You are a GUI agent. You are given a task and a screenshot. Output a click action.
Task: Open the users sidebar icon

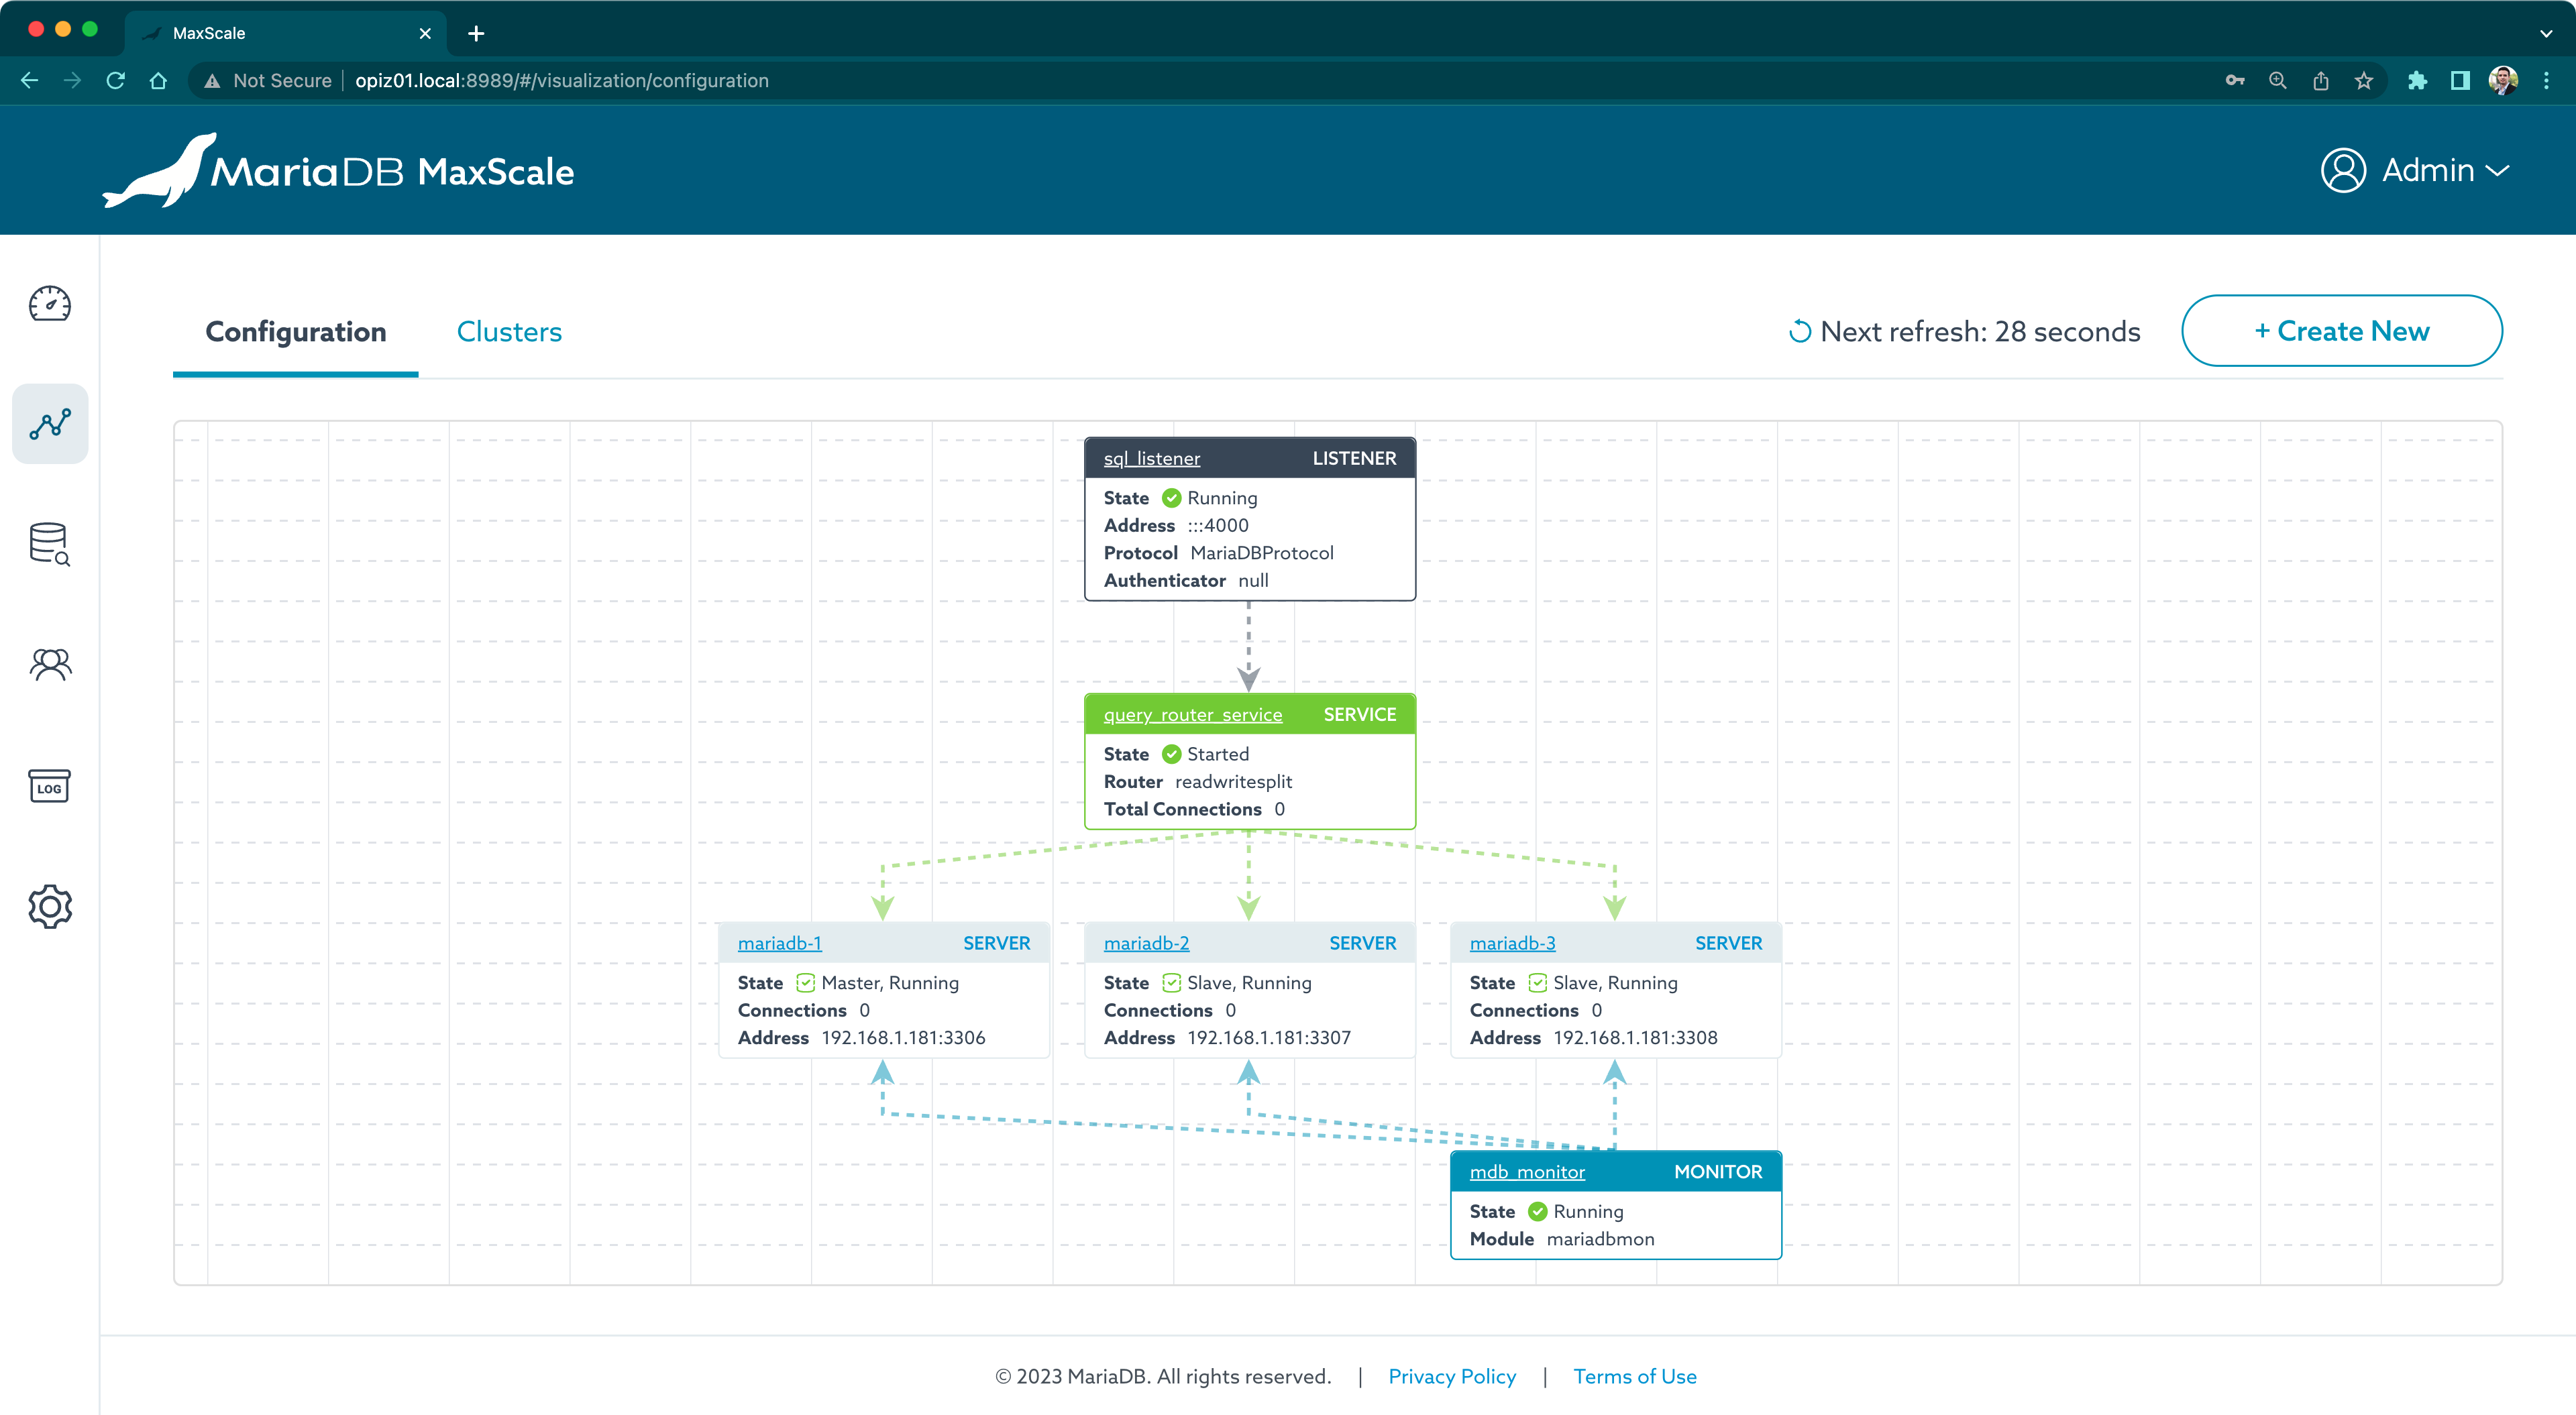50,665
